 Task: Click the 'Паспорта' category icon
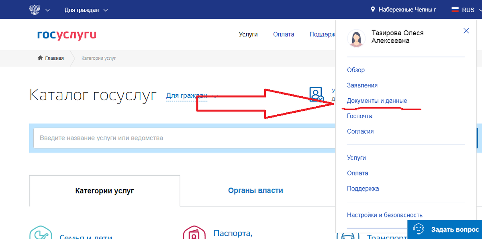pos(194,232)
